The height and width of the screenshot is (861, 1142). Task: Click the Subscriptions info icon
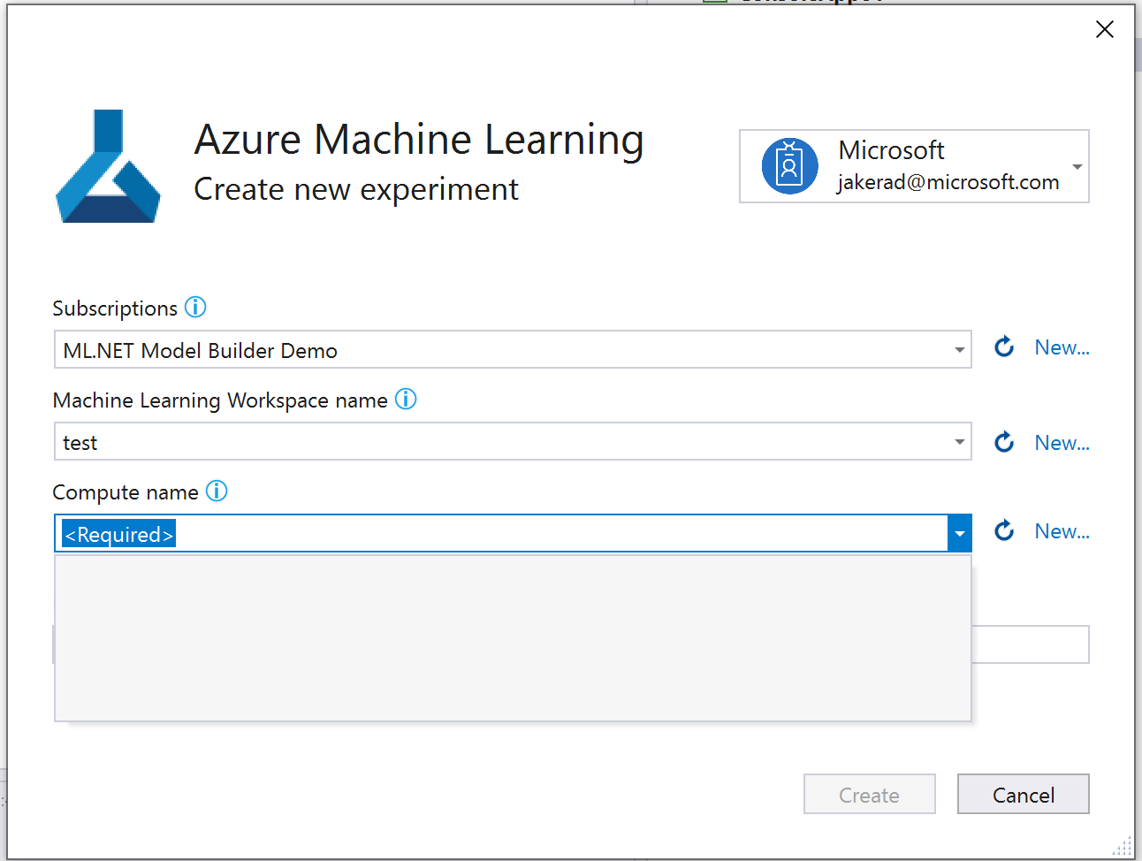(195, 307)
